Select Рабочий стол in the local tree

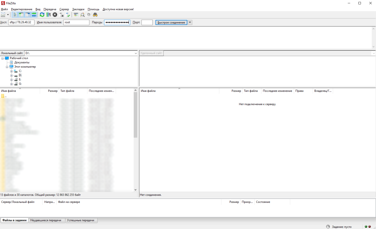coord(19,58)
